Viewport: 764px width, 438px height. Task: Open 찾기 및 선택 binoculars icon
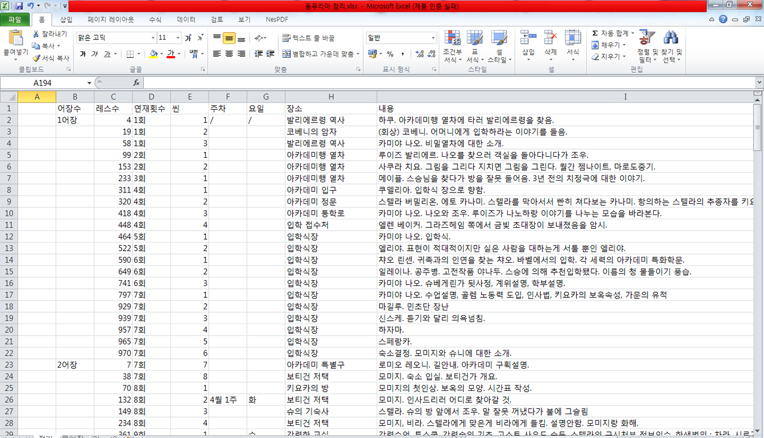coord(672,47)
